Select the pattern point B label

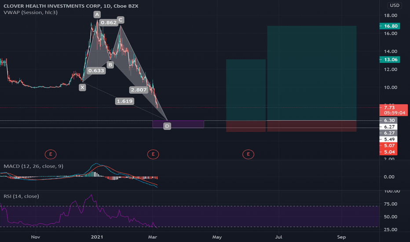click(x=110, y=65)
